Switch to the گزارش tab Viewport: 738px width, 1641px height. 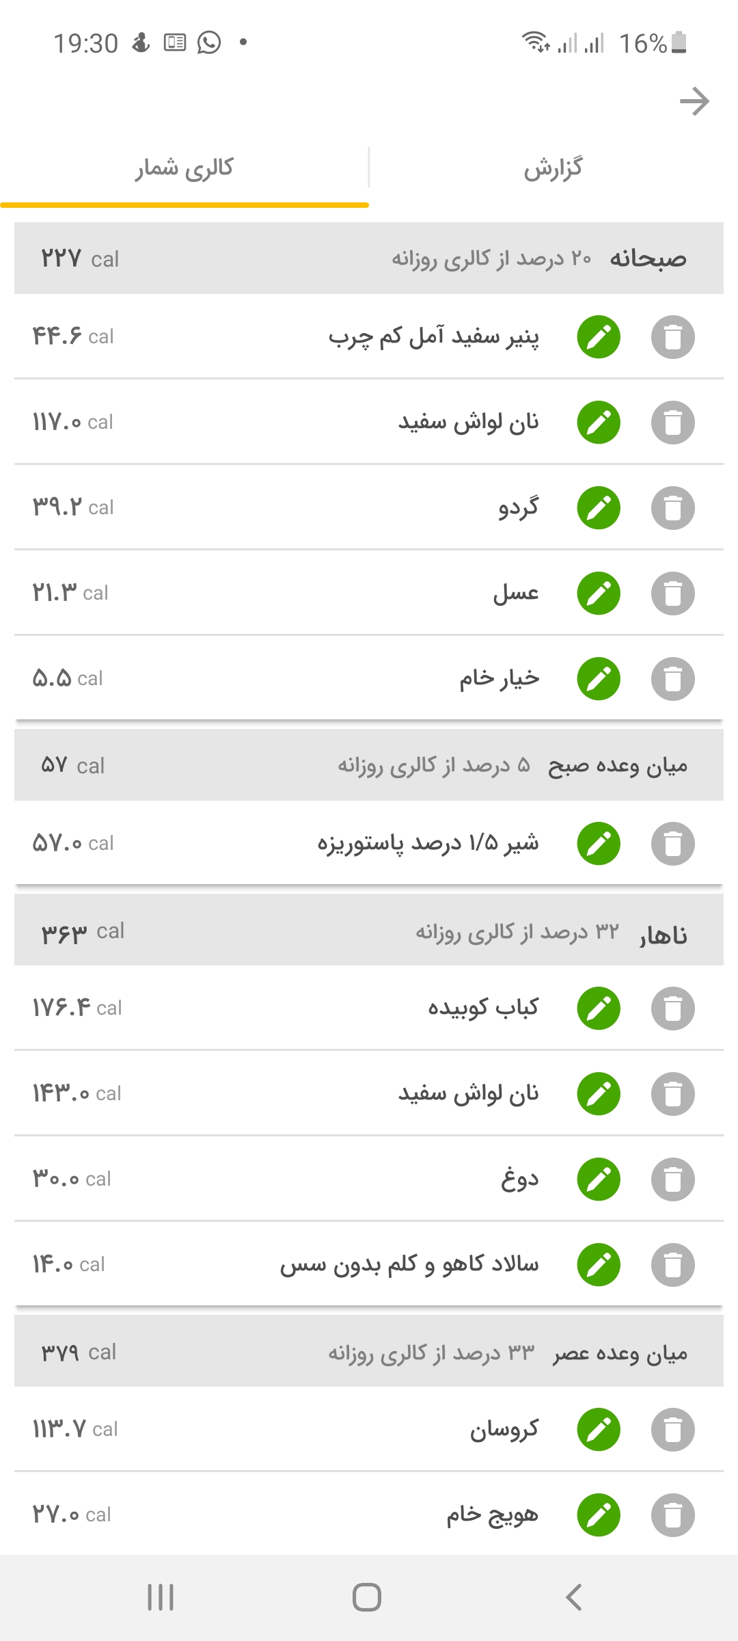click(x=553, y=168)
